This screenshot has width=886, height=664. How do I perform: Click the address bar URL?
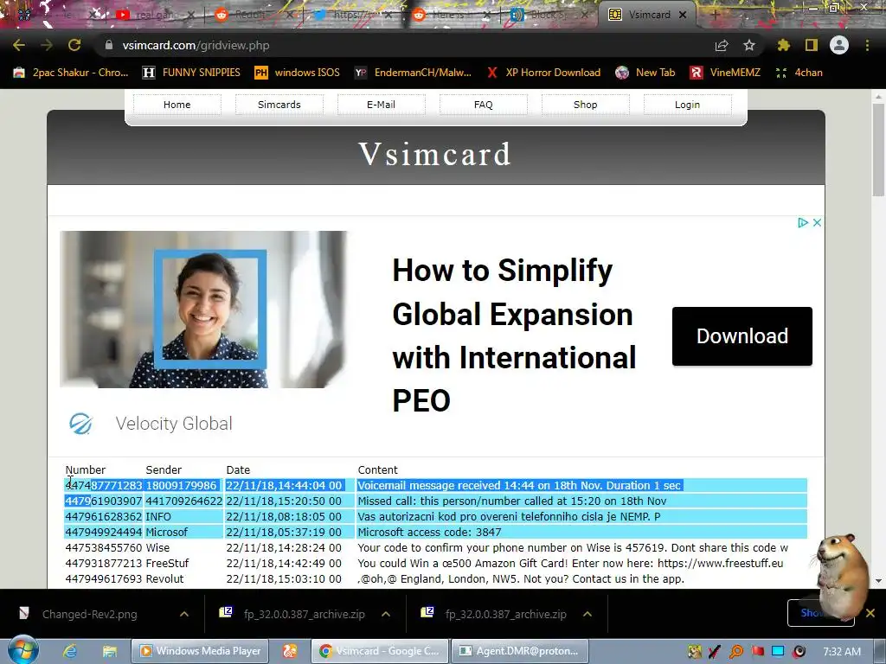point(196,45)
